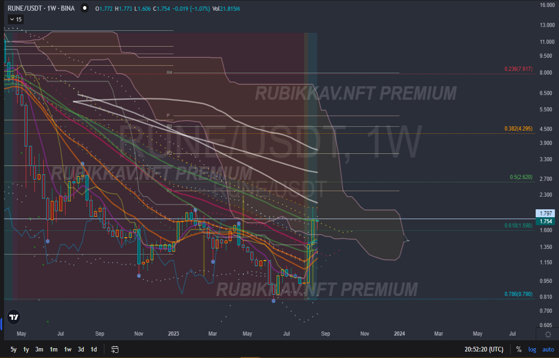Collapse the 15 indicators legend chevron
The height and width of the screenshot is (358, 559).
click(15, 19)
